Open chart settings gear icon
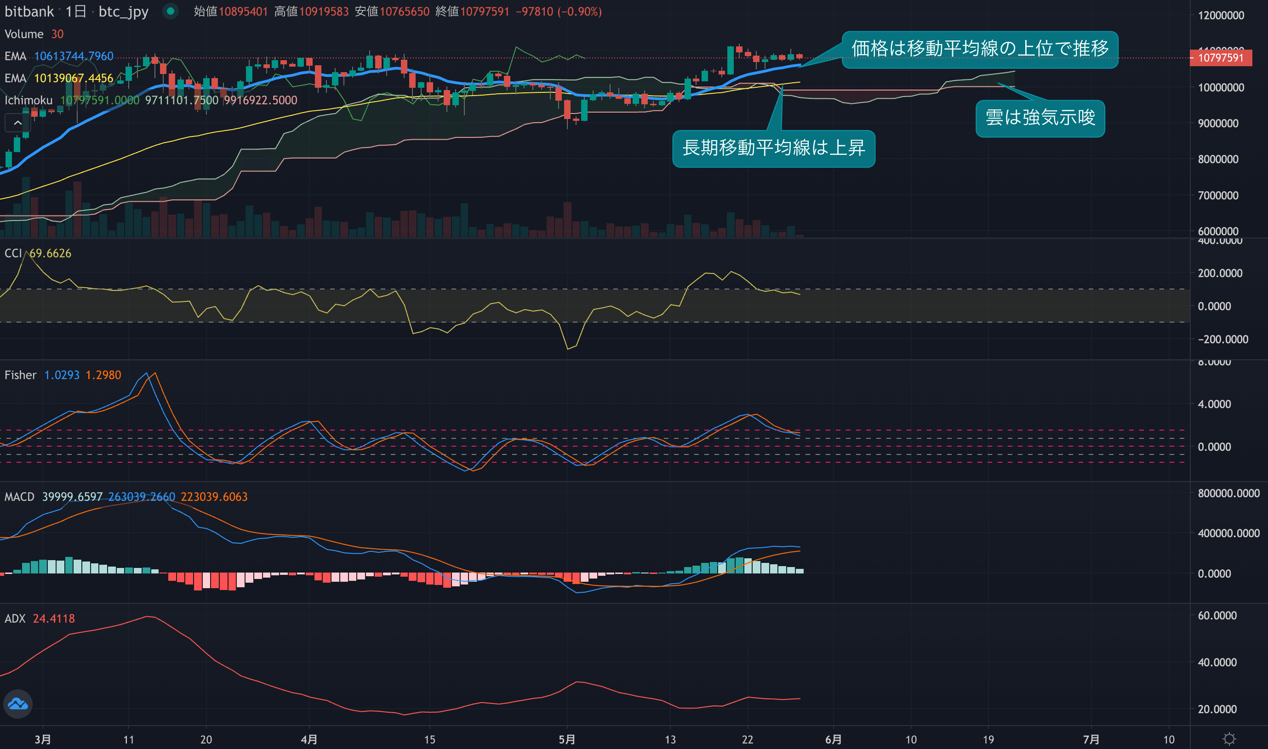Screen dimensions: 1268x749 [1229, 739]
